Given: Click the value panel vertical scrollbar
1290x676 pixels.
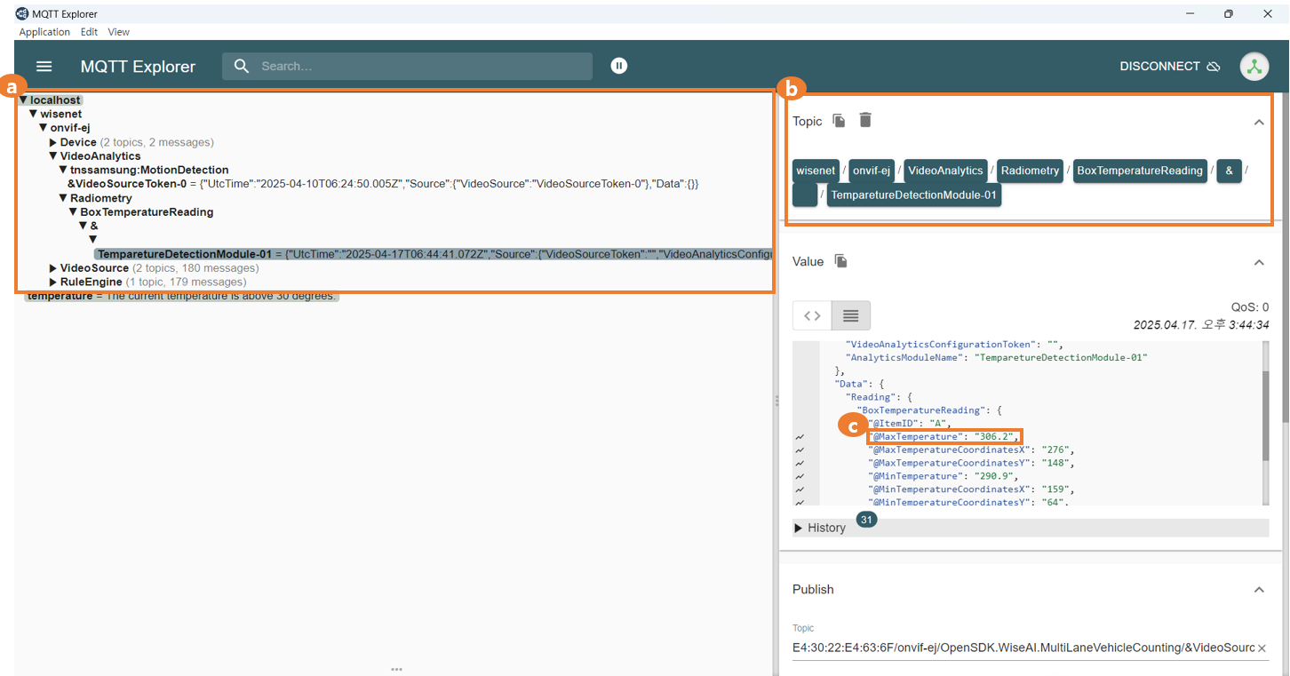Looking at the screenshot, I should tap(1265, 416).
